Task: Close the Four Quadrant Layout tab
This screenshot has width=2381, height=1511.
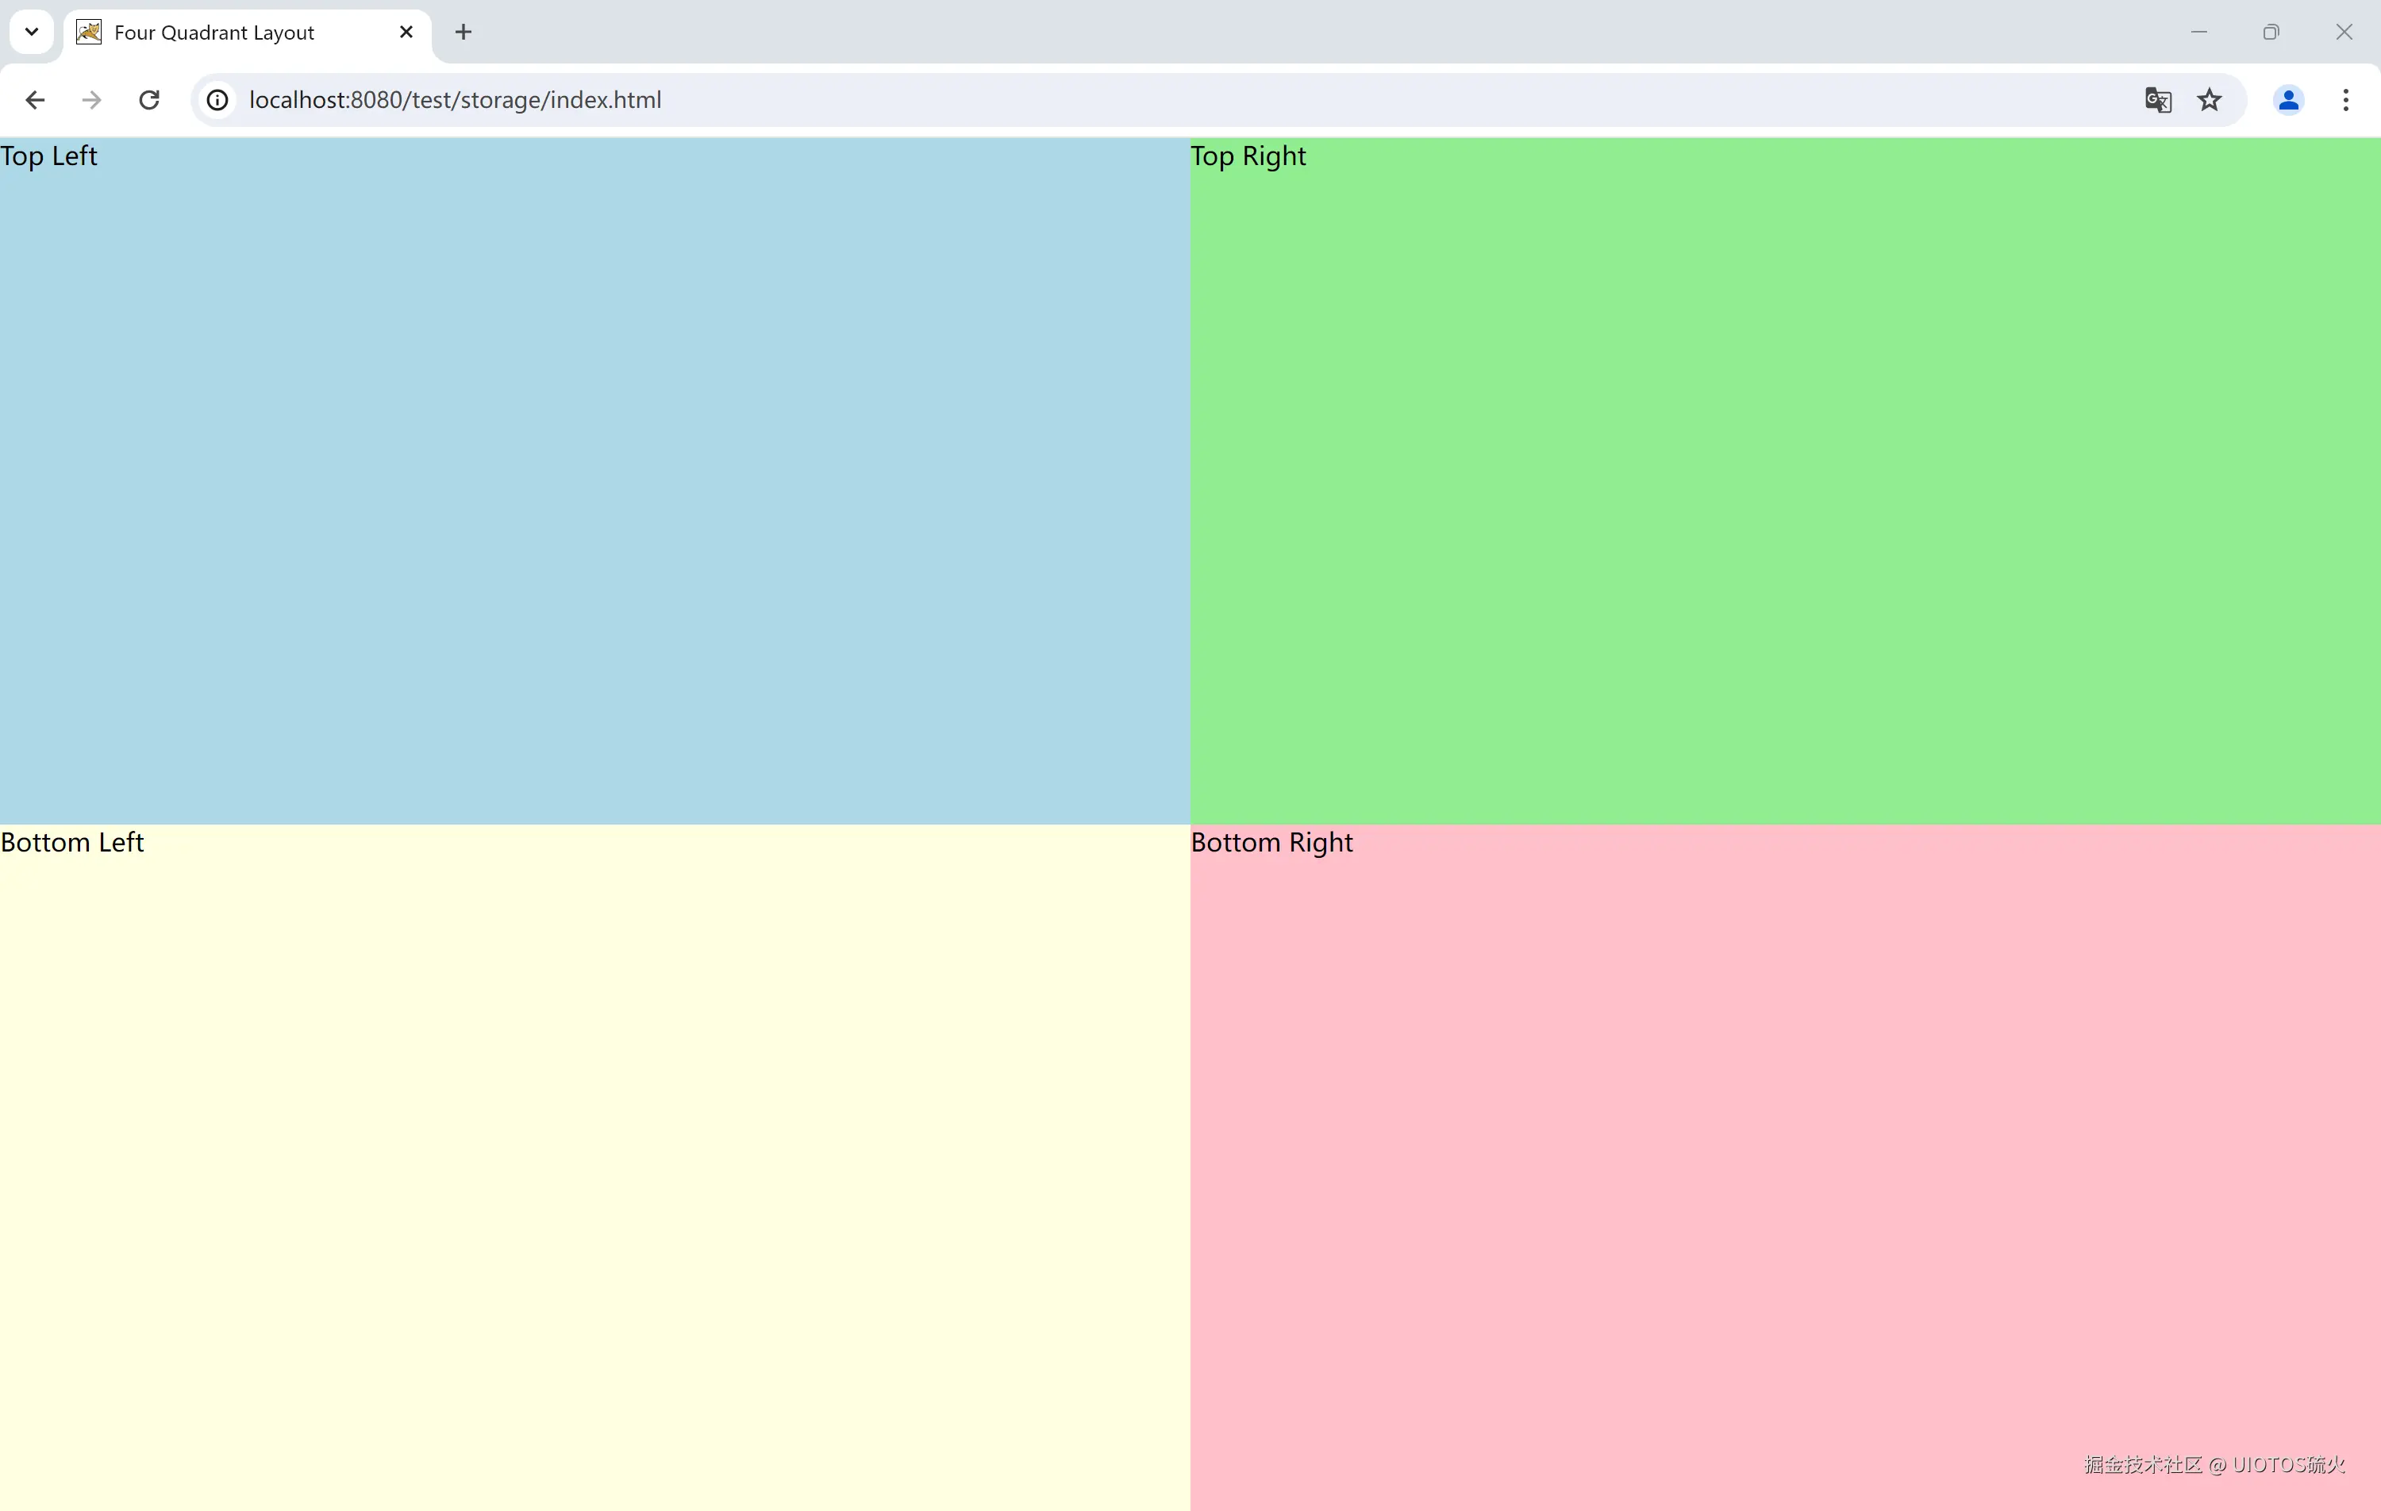Action: pyautogui.click(x=406, y=32)
